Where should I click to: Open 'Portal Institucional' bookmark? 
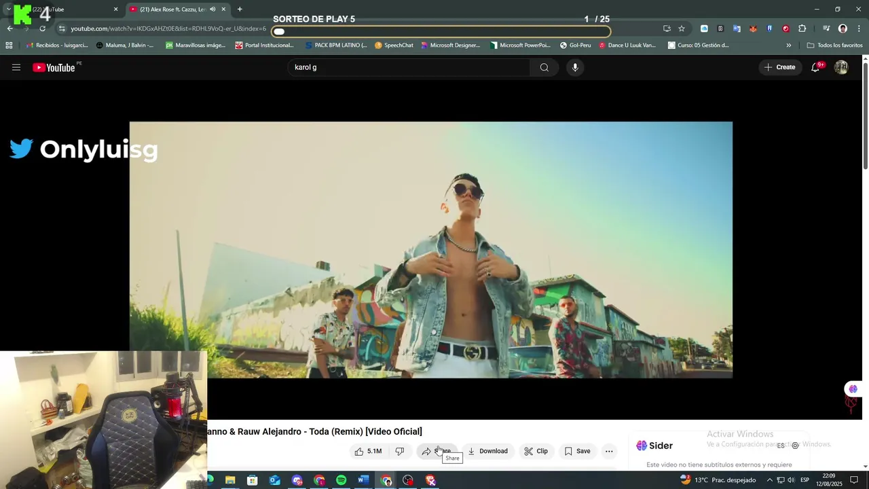click(x=264, y=46)
